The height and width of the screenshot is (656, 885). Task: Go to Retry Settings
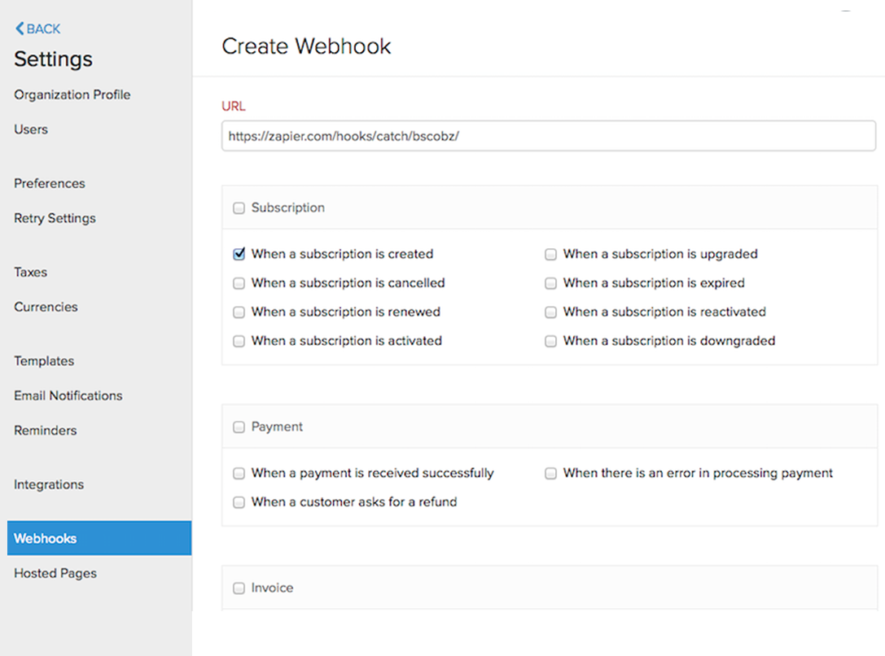pyautogui.click(x=55, y=218)
